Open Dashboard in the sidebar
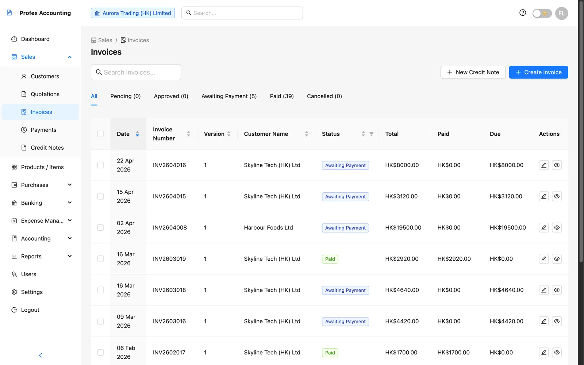 click(41, 39)
